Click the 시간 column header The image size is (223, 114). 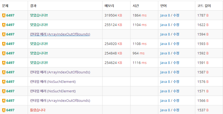pyautogui.click(x=136, y=6)
